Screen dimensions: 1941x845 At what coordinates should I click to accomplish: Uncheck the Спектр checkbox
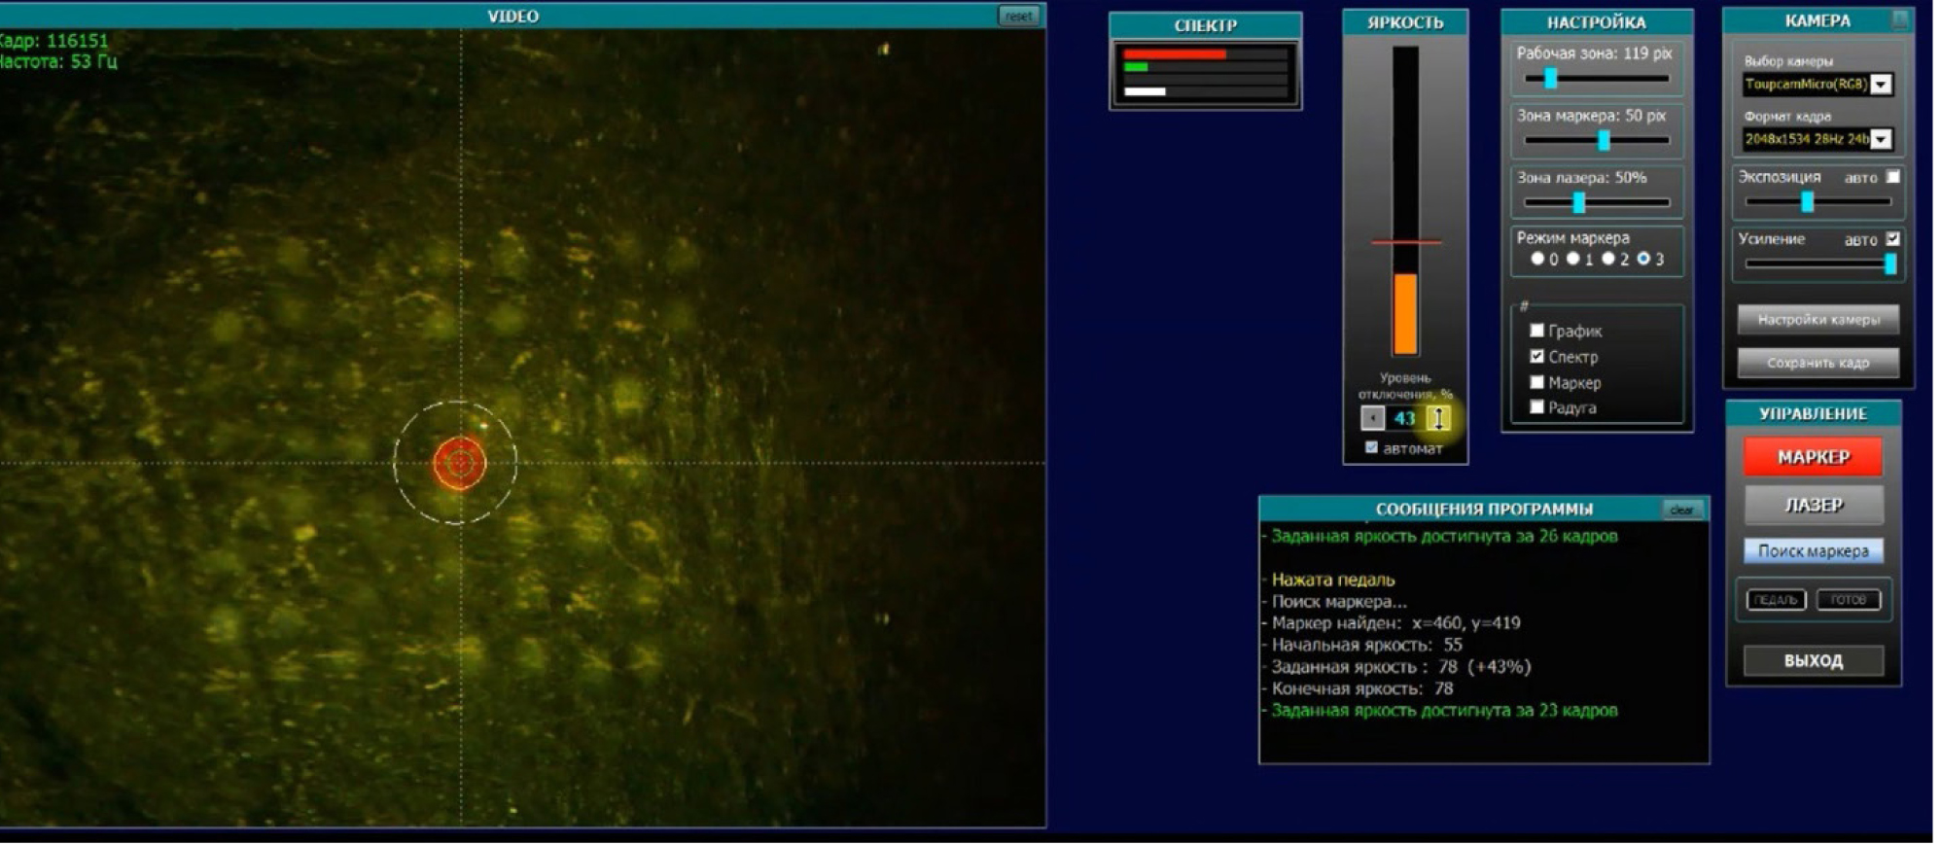tap(1536, 357)
